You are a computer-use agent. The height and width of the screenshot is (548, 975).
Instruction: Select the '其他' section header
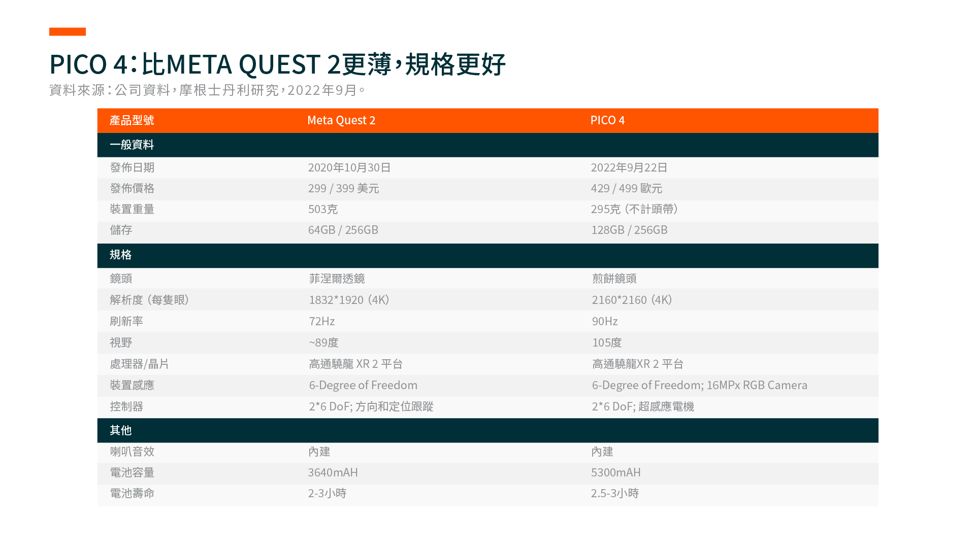(121, 430)
